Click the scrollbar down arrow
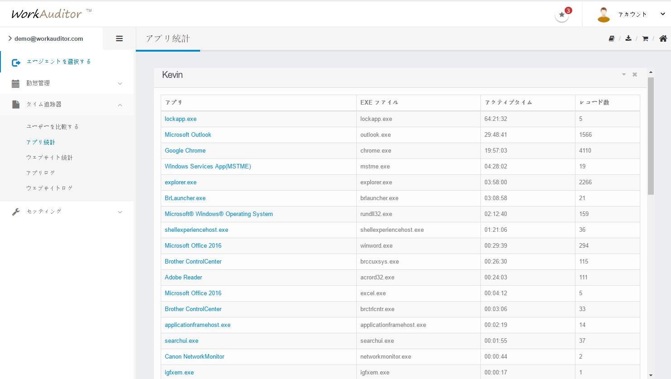 (651, 375)
